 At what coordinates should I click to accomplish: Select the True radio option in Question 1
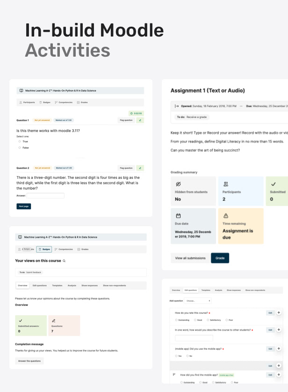(20, 141)
